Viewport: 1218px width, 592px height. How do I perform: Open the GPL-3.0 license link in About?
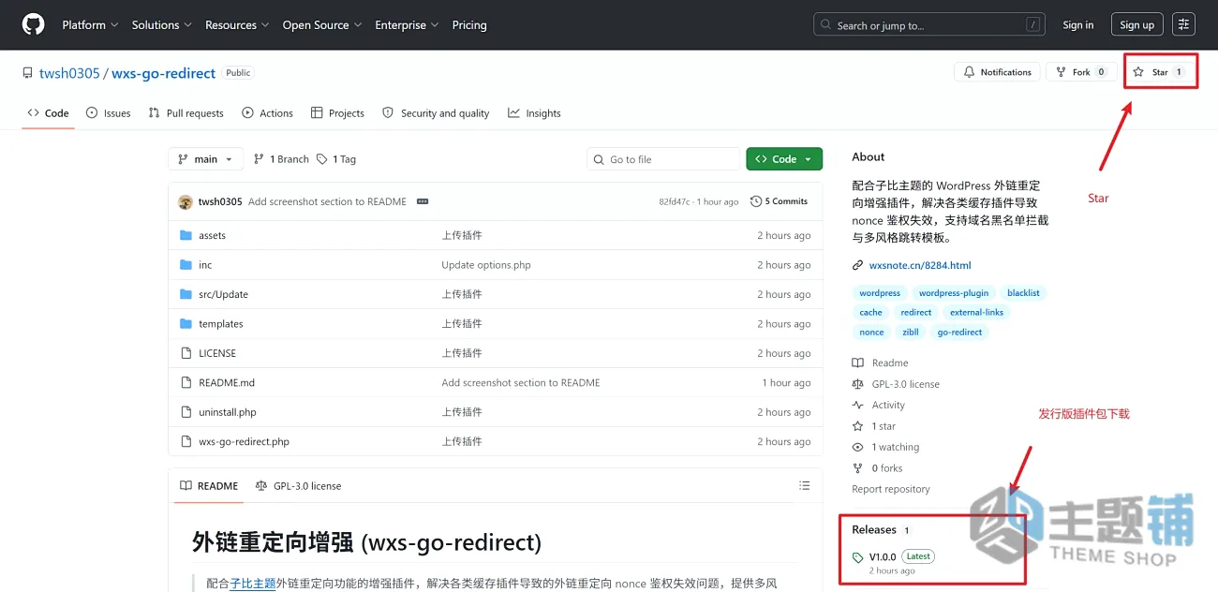[x=896, y=384]
